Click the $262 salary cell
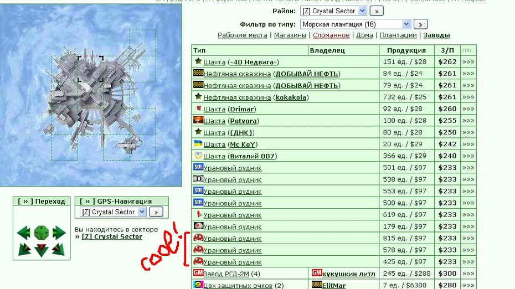Viewport: 515px width, 289px height. 447,61
